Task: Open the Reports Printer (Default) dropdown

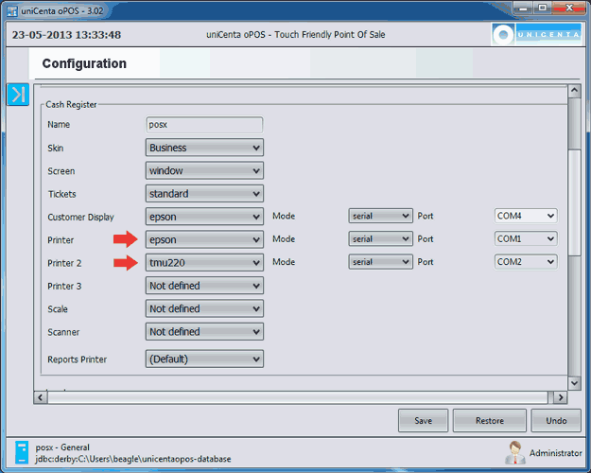Action: (x=204, y=359)
